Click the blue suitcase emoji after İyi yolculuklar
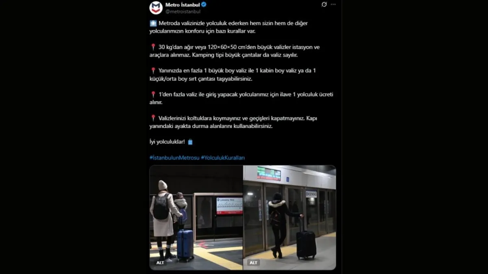Viewport: 488px width, 274px height. coord(190,142)
